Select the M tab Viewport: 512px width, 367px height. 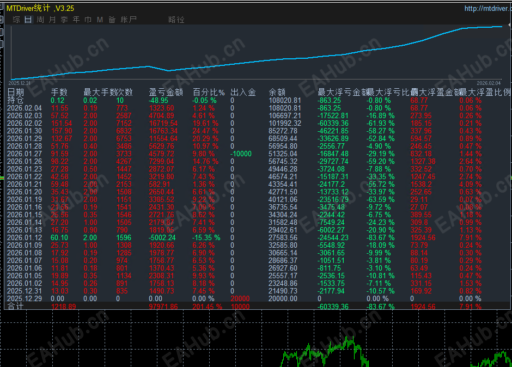(x=100, y=20)
